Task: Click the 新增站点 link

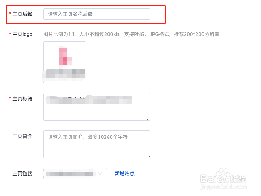Action: click(x=124, y=174)
